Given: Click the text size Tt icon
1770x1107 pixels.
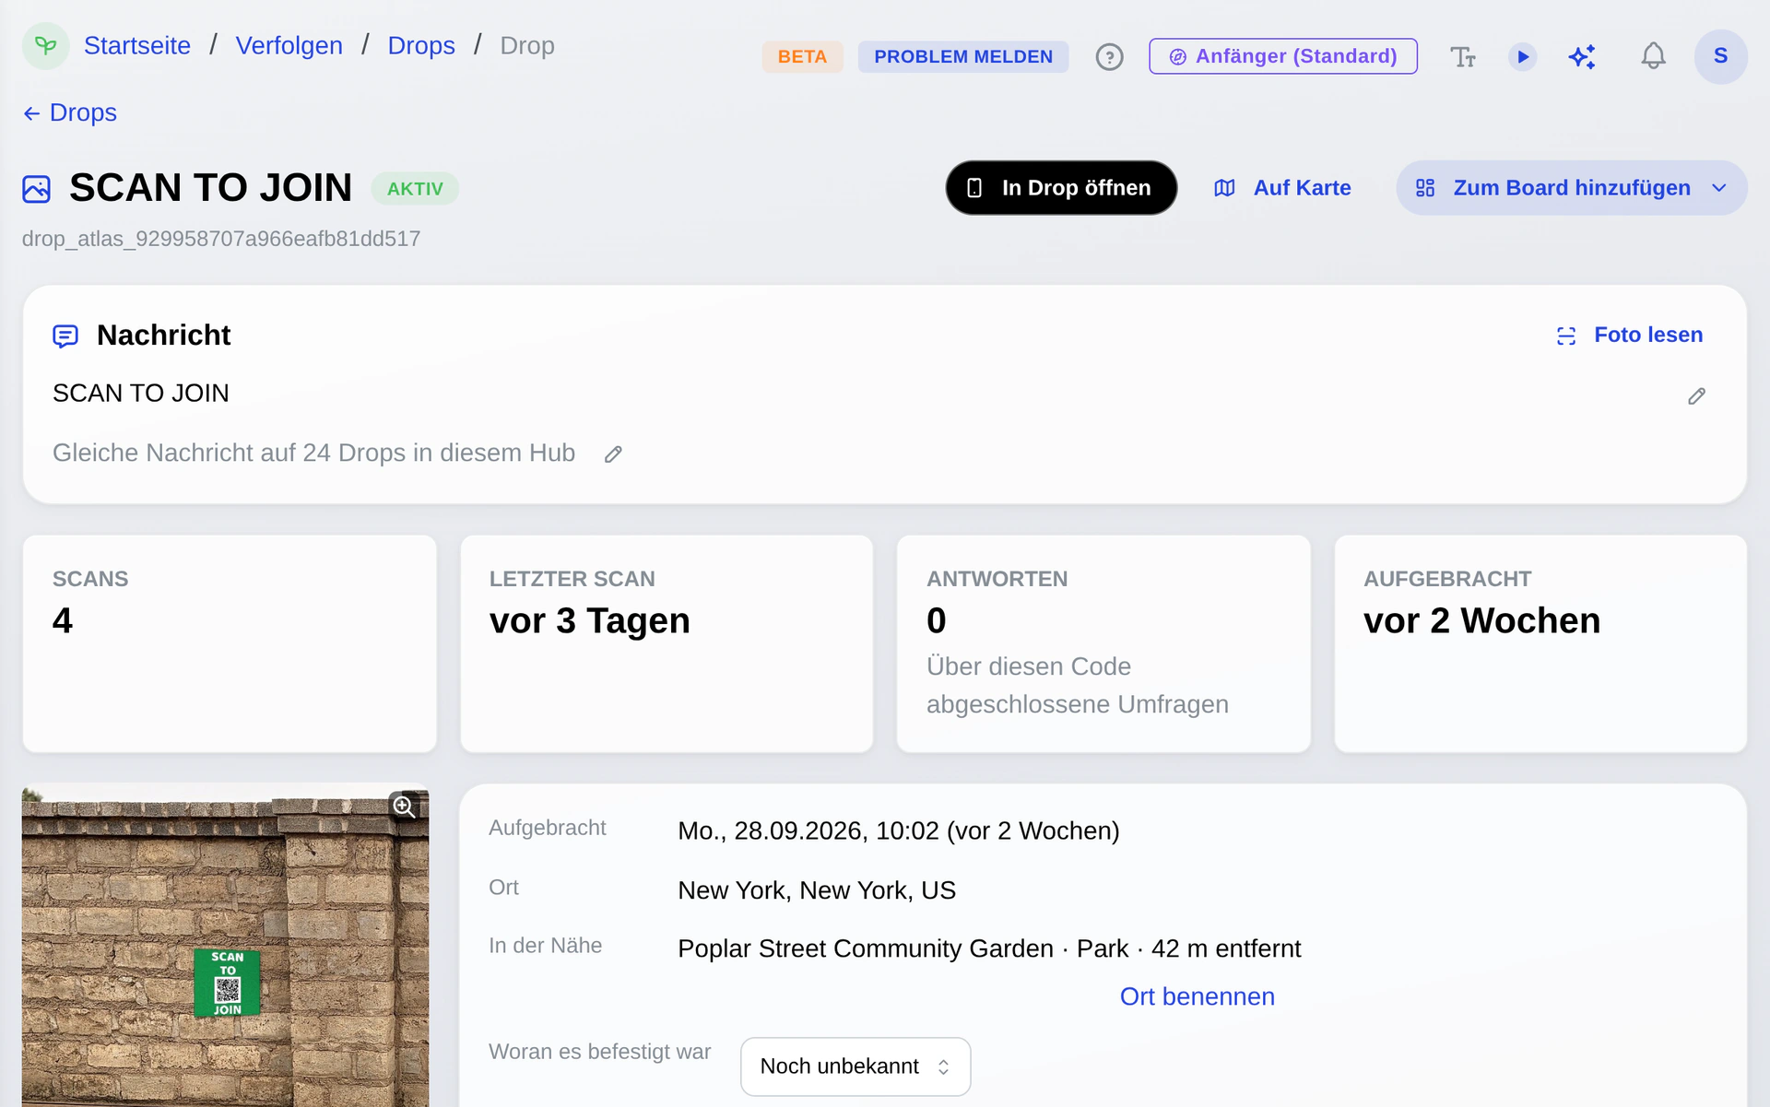Looking at the screenshot, I should (1462, 57).
